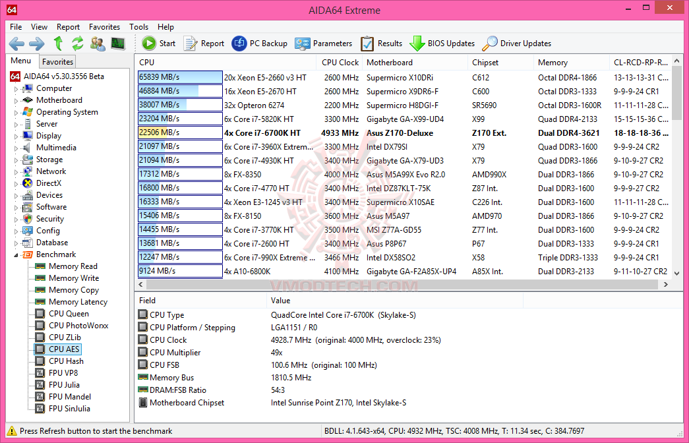Select the DirectX tree item

pyautogui.click(x=49, y=183)
